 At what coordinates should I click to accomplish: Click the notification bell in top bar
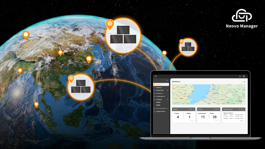pos(240,76)
